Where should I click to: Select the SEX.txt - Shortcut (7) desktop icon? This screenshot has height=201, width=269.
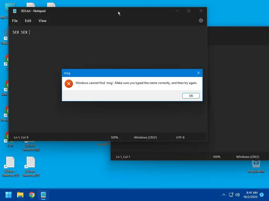click(31, 166)
